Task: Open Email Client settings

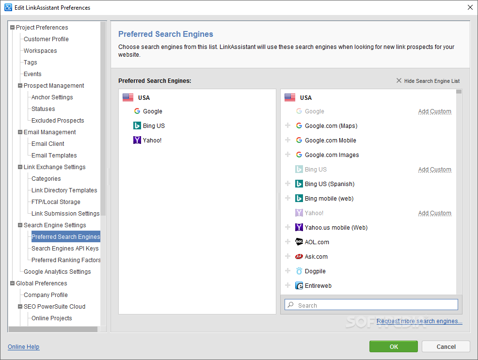Action: pyautogui.click(x=48, y=144)
